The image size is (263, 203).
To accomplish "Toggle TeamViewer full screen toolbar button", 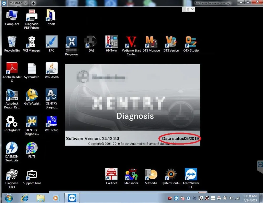I will click(188, 9).
